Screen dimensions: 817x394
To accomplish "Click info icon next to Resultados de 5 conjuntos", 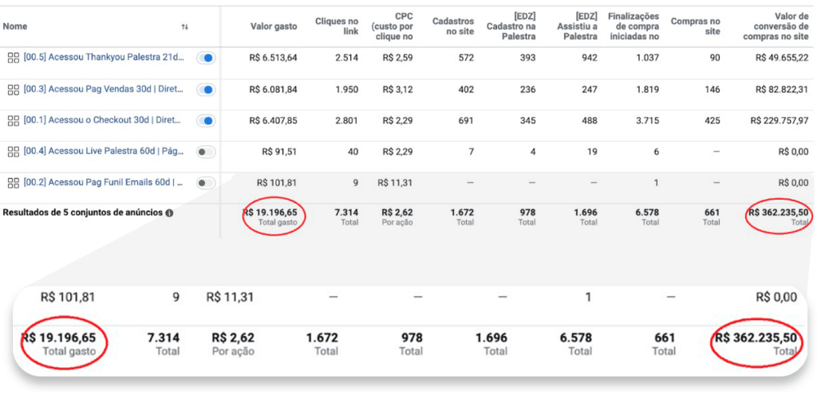I will click(x=169, y=213).
